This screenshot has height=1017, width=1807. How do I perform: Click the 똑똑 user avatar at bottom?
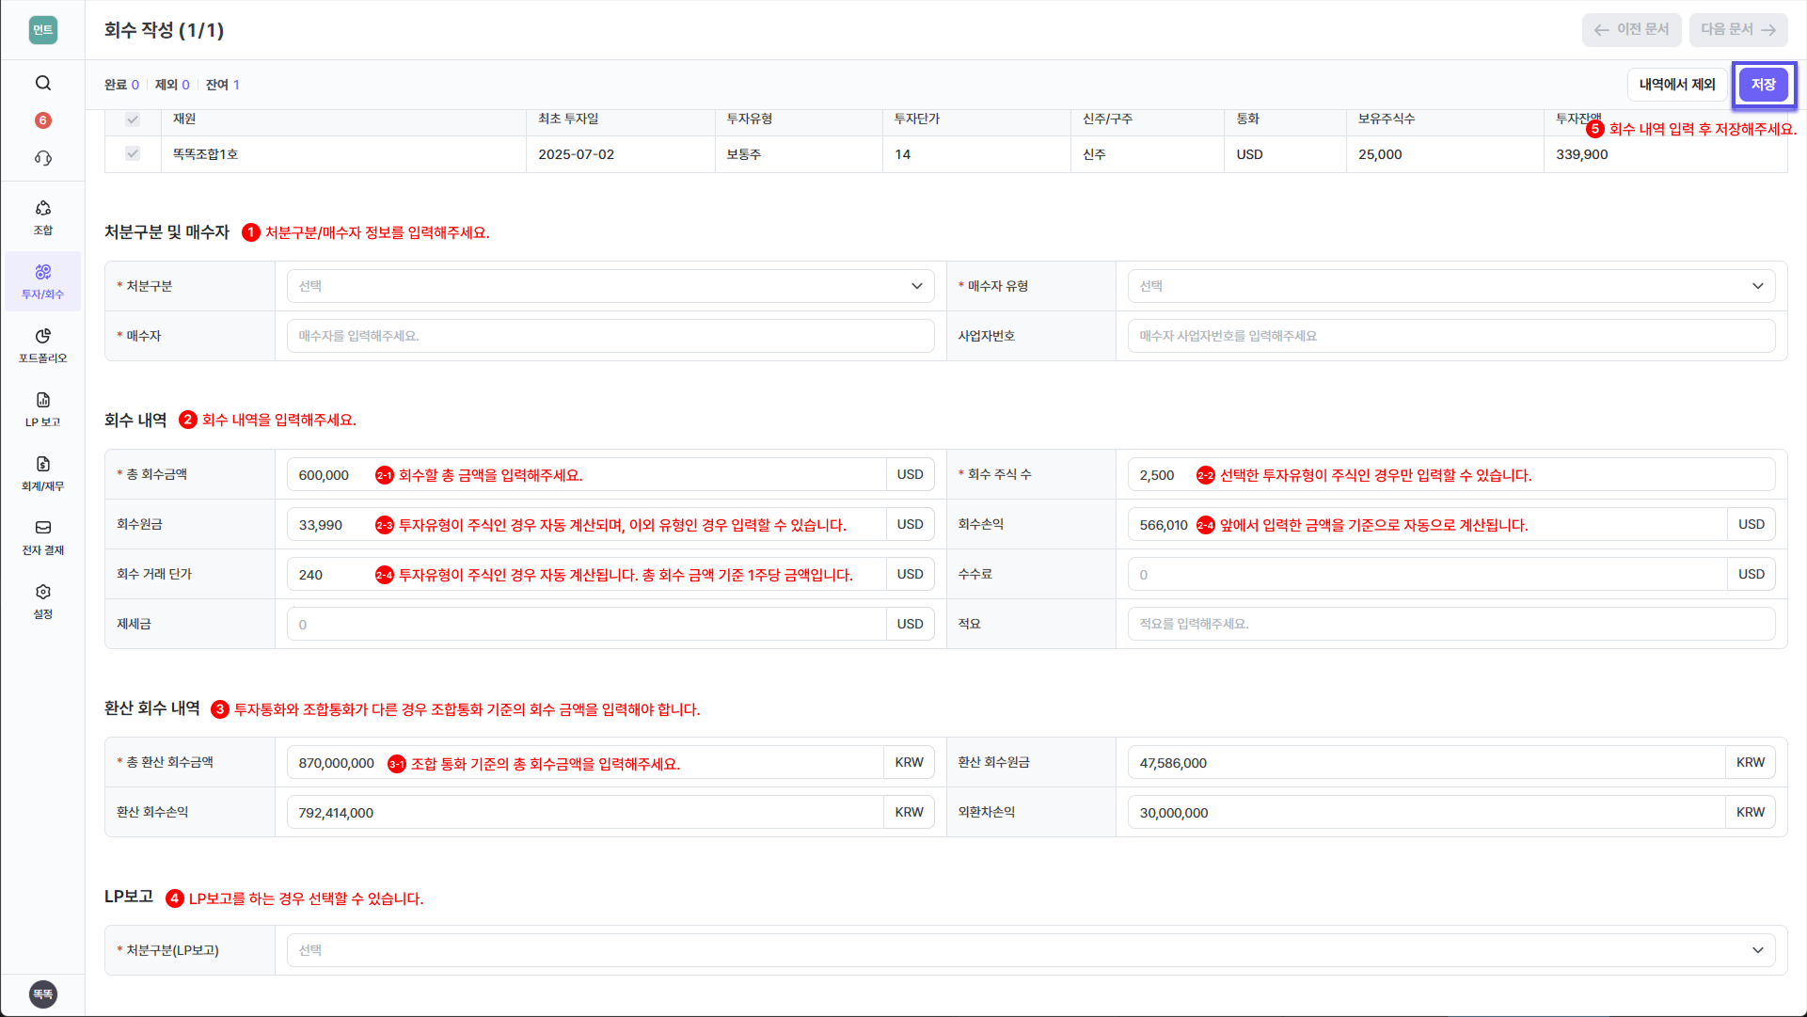[x=43, y=993]
